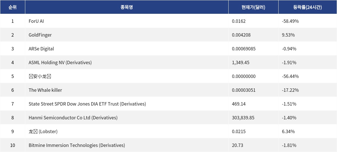
Task: Click rank number 10 cell
Action: [12, 145]
